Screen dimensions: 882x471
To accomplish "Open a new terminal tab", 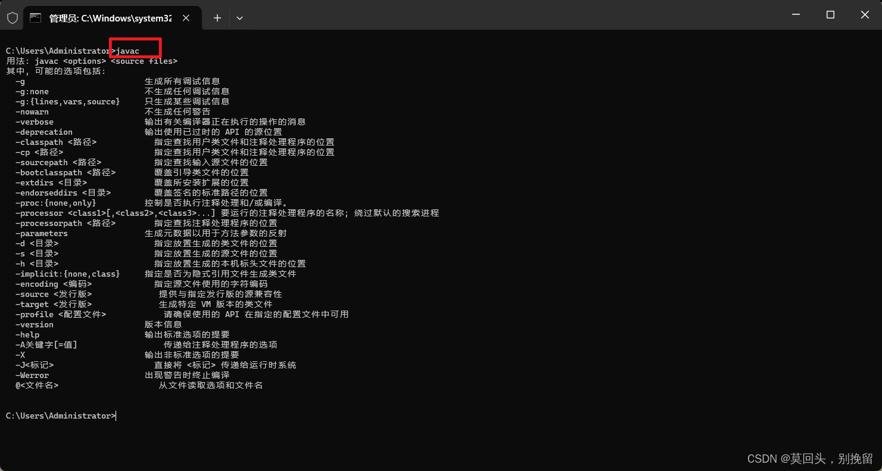I will 217,18.
